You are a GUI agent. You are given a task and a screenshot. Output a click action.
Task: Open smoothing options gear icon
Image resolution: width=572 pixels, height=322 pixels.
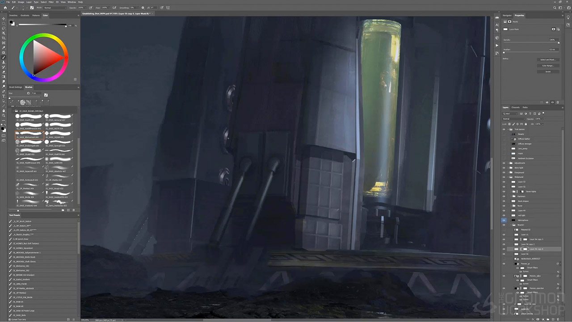point(143,8)
